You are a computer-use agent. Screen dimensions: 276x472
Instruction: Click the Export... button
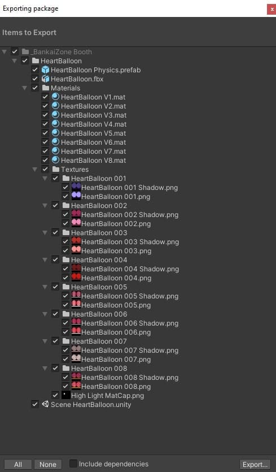click(255, 464)
